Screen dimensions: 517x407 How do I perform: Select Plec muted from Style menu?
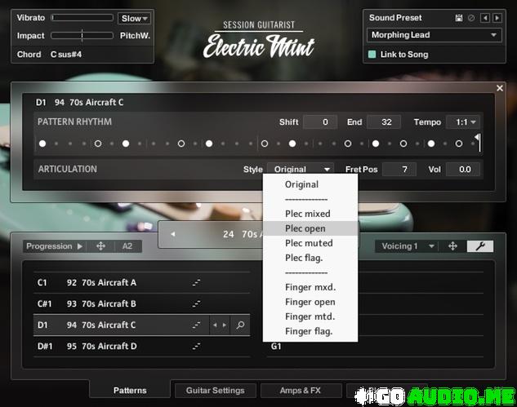point(309,243)
